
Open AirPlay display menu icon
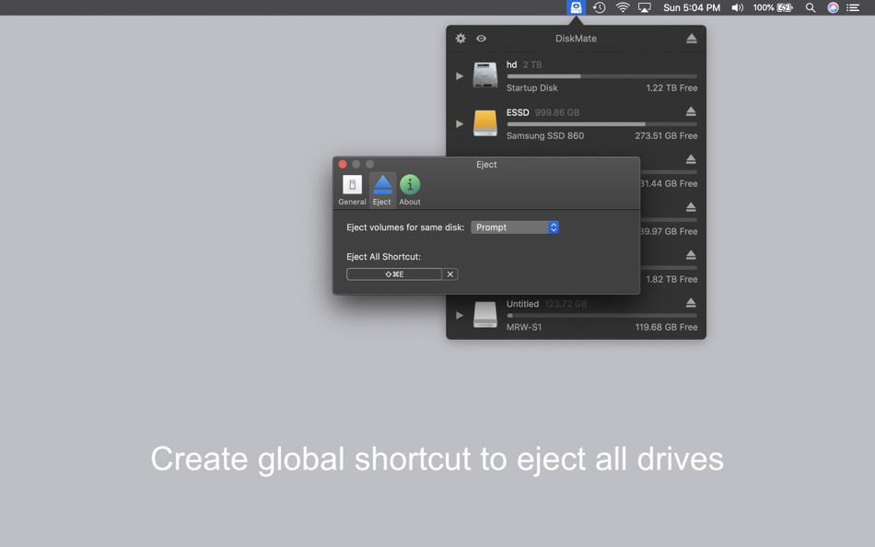pyautogui.click(x=645, y=7)
